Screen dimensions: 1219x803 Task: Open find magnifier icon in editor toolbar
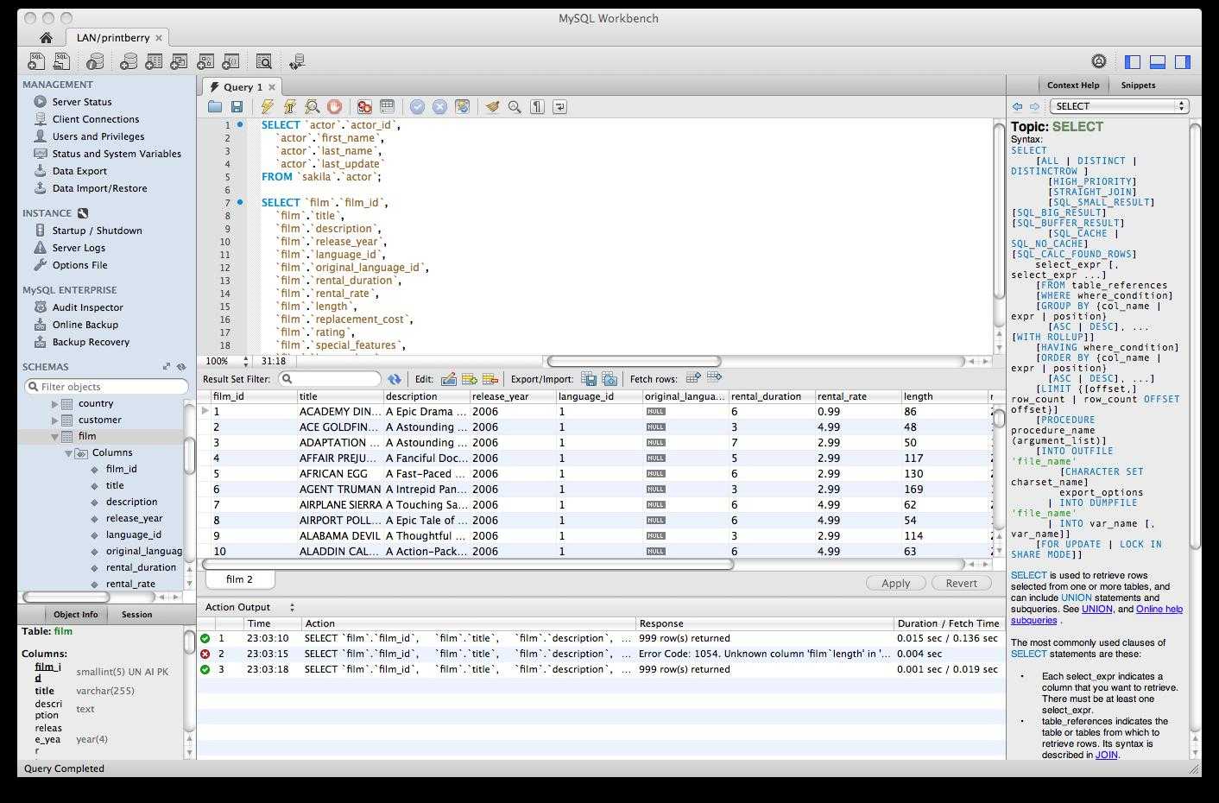pos(515,106)
